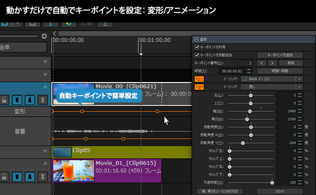316x195 pixels.
Task: Click the 回転角度 Y slider handle
Action: point(243,143)
